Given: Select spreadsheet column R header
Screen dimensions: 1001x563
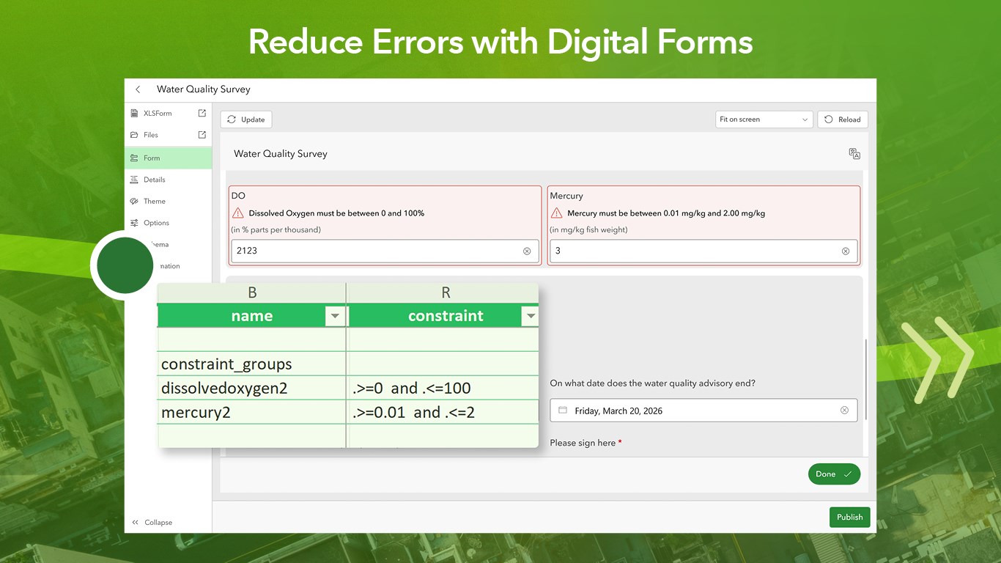Looking at the screenshot, I should point(446,292).
